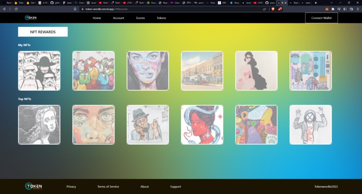This screenshot has width=362, height=194.
Task: Switch to the 'IPFS' browser tab
Action: tap(187, 3)
